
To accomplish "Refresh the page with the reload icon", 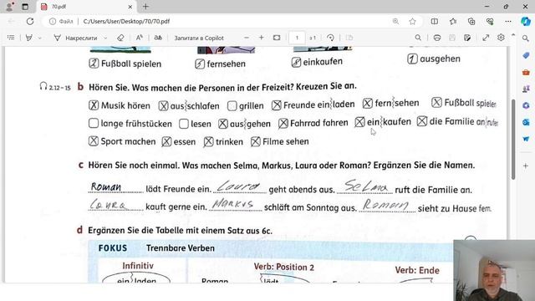I will click(x=30, y=21).
